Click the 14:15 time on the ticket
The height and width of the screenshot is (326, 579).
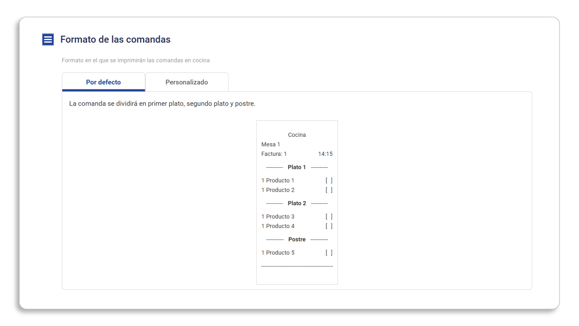click(x=325, y=154)
